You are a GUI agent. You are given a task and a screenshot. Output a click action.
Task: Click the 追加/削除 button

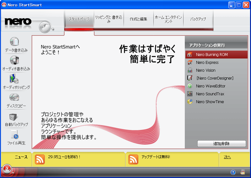(x=222, y=143)
